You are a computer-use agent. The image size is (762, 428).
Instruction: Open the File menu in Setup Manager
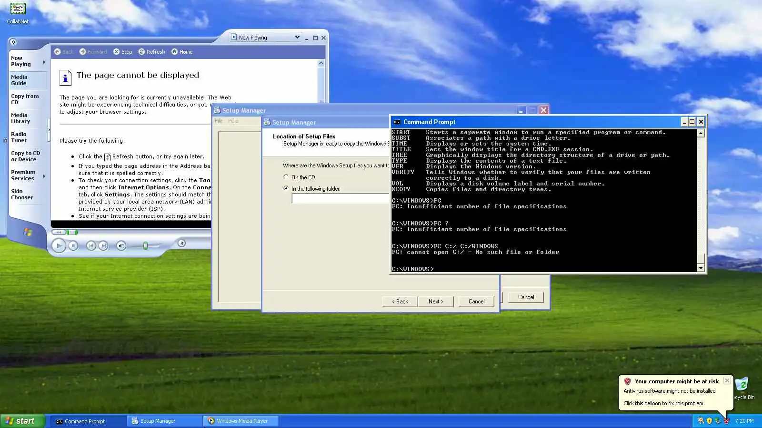click(219, 121)
